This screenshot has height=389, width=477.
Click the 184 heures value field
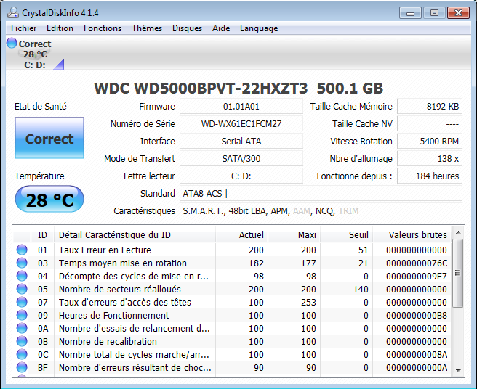430,176
